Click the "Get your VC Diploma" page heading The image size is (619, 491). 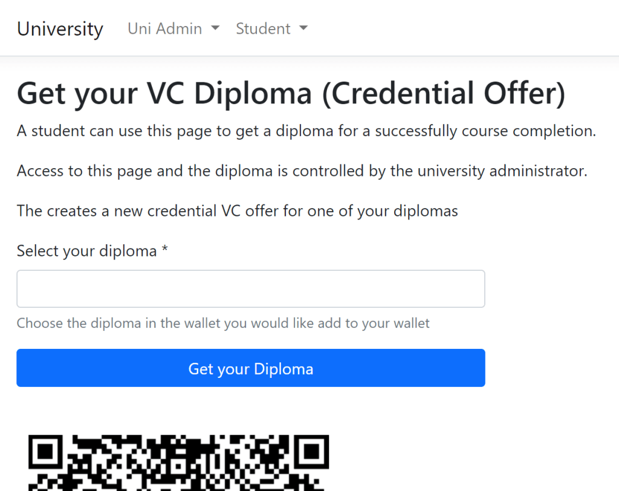click(163, 95)
